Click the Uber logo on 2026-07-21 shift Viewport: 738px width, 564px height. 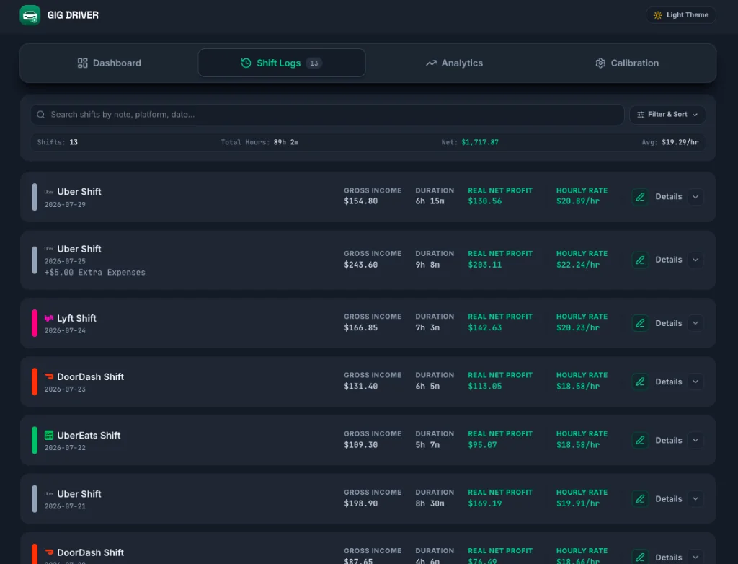tap(48, 494)
